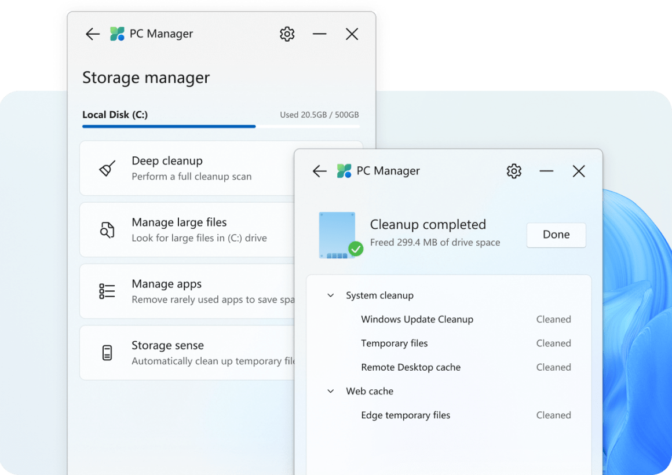Open settings via the gear in Storage manager
The height and width of the screenshot is (475, 672).
click(x=287, y=34)
